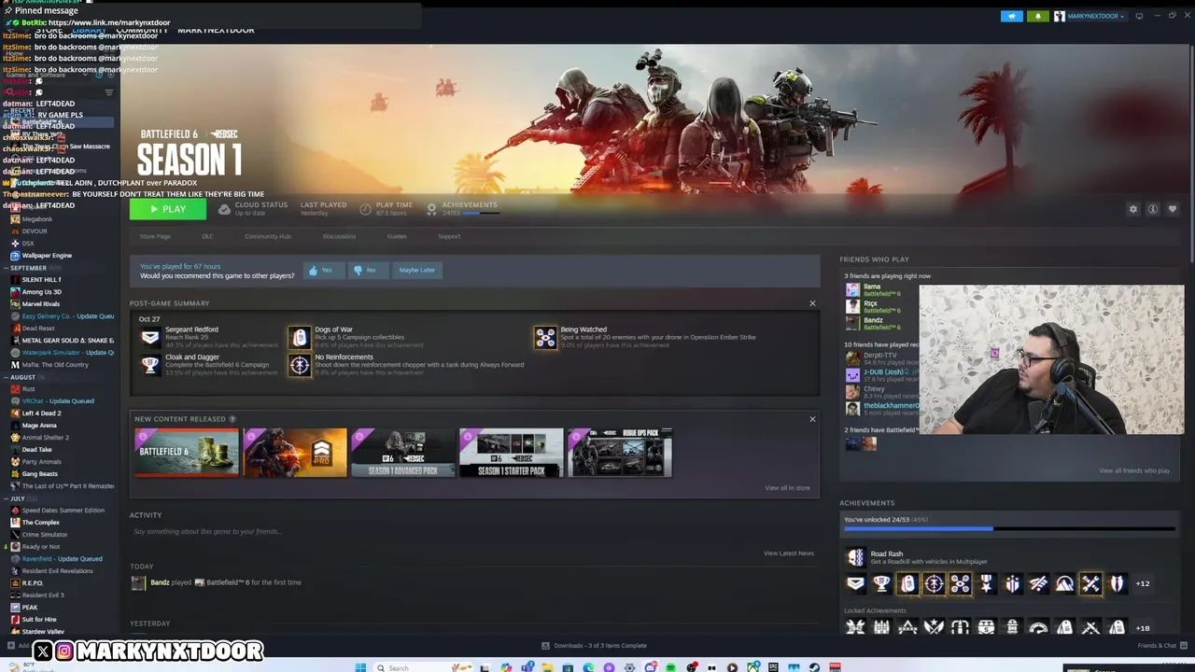Screen dimensions: 1195x672
Task: Close the New Content Released panel
Action: click(x=812, y=419)
